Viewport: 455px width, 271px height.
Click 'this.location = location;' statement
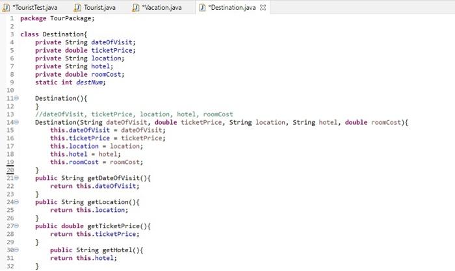click(97, 146)
